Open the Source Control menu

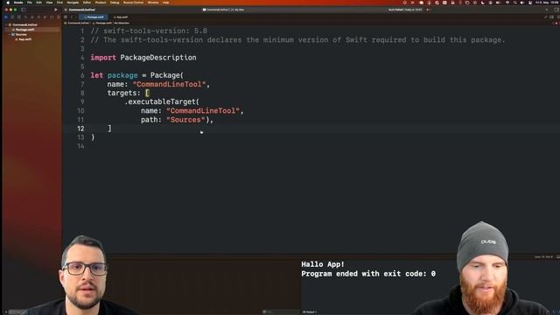(133, 3)
